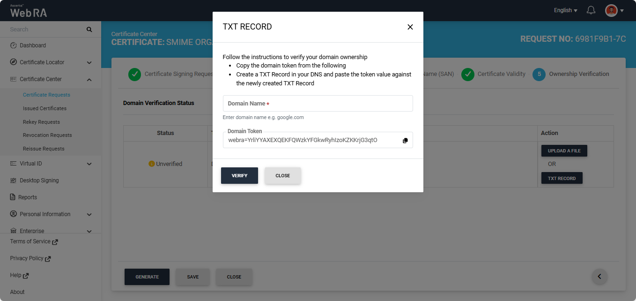Open the English language dropdown

pyautogui.click(x=565, y=10)
